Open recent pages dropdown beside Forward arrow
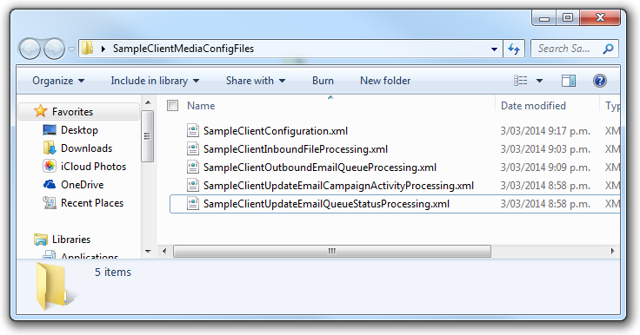The image size is (640, 335). coord(71,49)
